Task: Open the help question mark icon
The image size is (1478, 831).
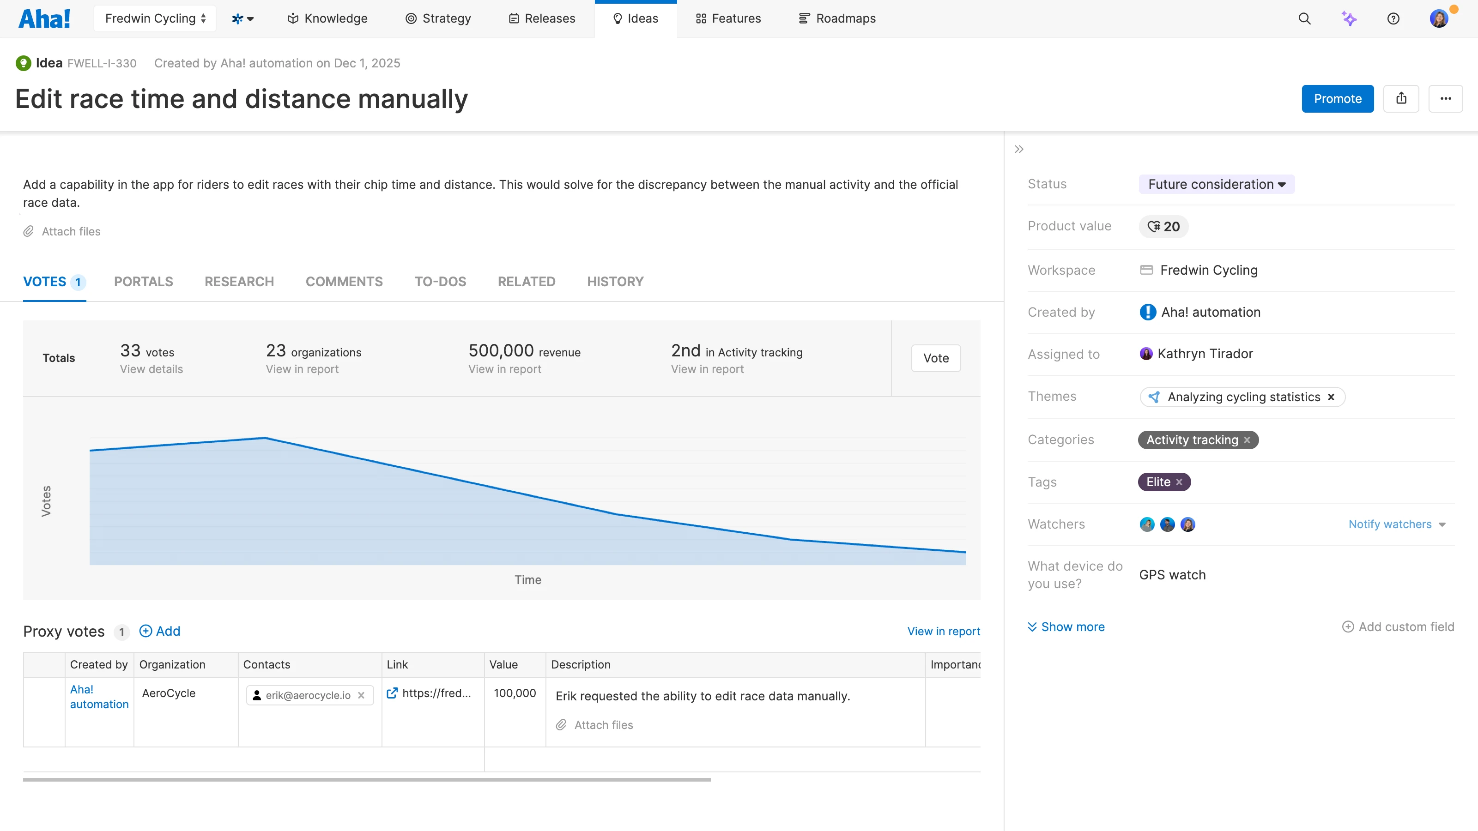Action: point(1393,18)
